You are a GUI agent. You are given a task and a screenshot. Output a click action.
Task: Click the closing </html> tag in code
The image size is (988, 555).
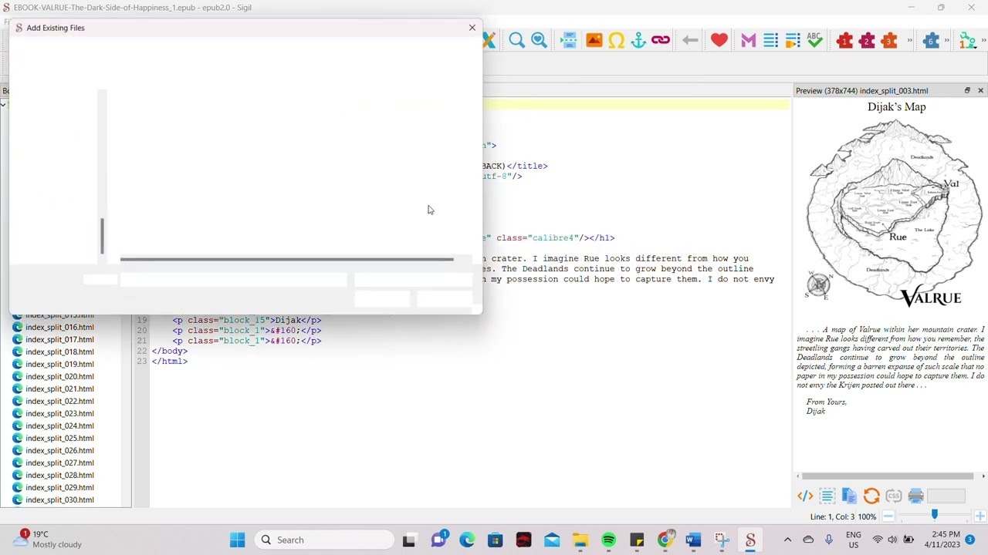click(170, 362)
